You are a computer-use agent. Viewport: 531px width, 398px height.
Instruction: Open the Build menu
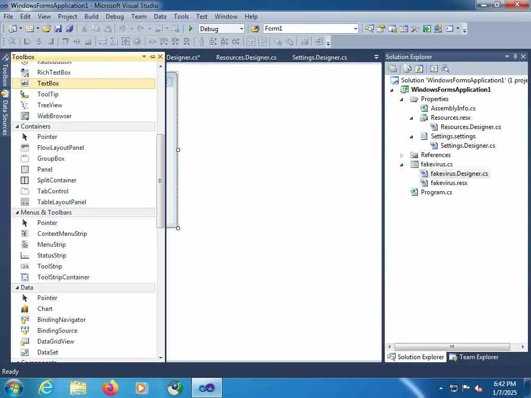pos(91,16)
